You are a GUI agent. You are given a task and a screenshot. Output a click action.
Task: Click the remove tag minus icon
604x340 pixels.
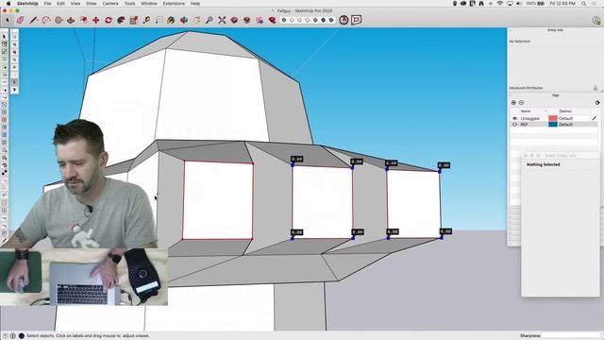521,103
